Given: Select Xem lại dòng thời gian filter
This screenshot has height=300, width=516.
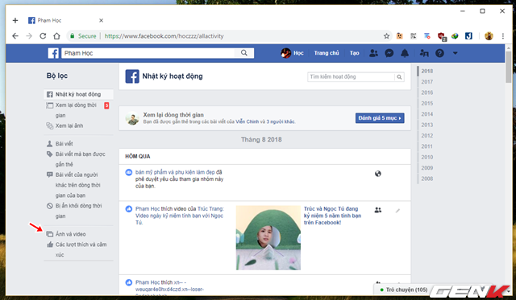Looking at the screenshot, I should 78,110.
